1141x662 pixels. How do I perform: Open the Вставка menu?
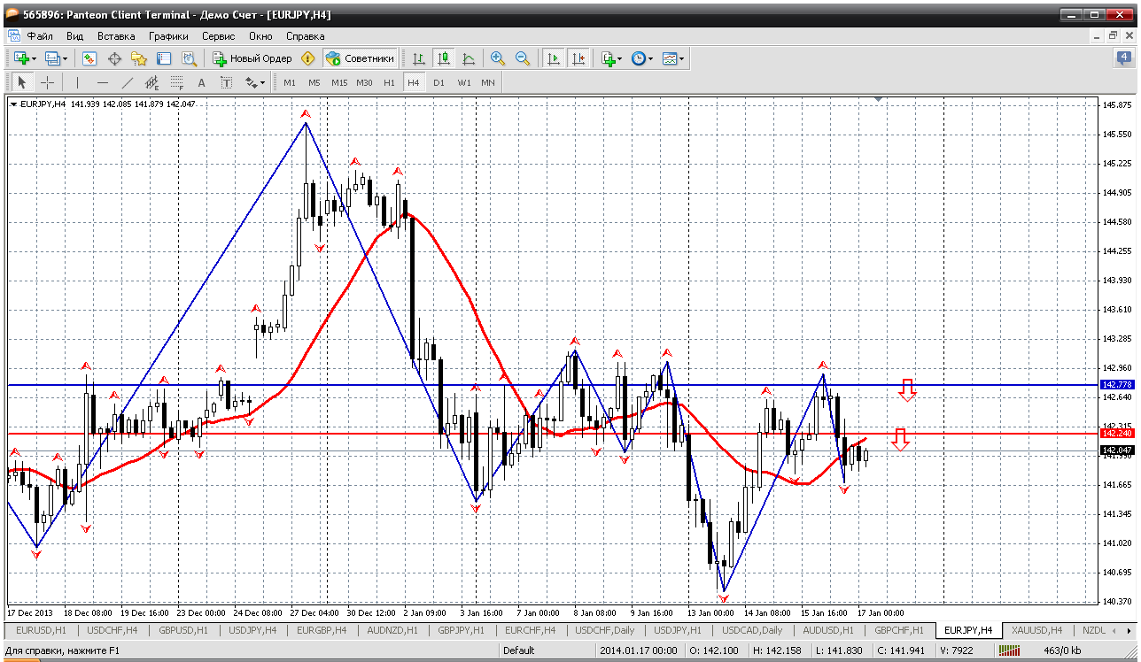pos(116,36)
